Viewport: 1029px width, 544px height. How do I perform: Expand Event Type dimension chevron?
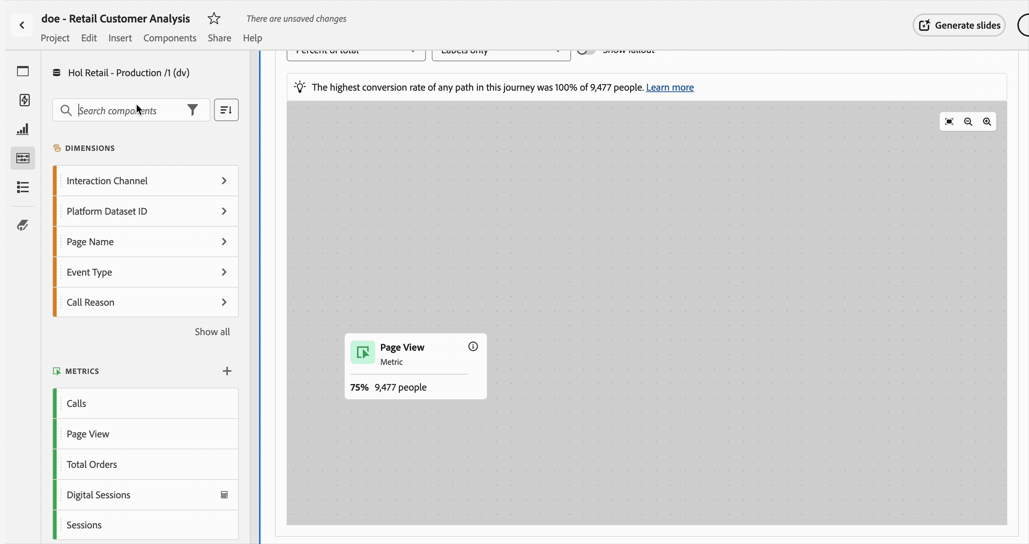pyautogui.click(x=224, y=272)
